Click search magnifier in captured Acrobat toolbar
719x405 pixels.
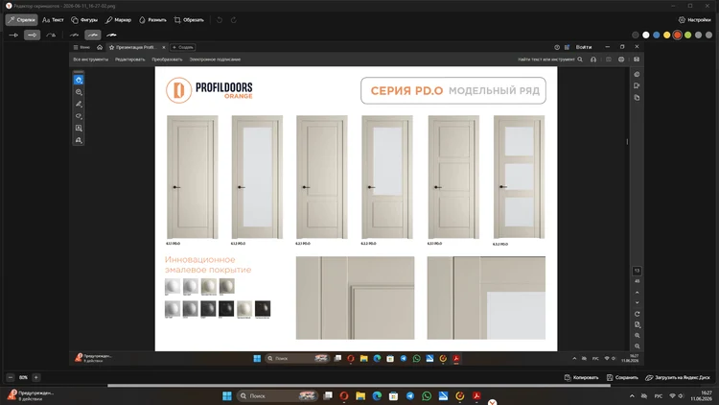pos(580,60)
